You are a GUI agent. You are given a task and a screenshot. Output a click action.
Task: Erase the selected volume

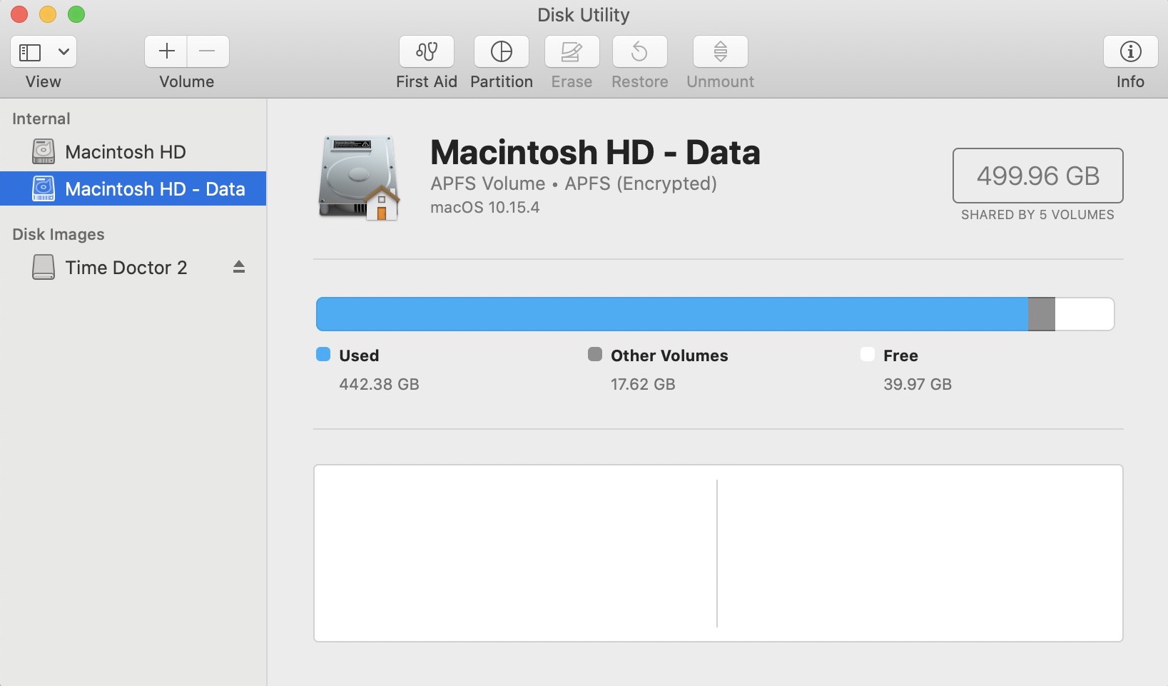[571, 61]
